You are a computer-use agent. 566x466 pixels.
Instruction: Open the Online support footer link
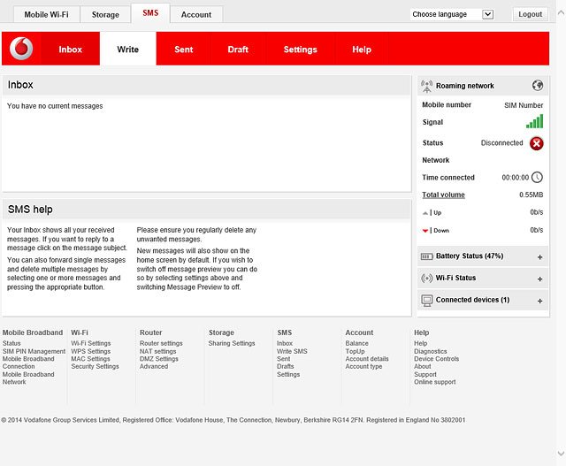click(x=434, y=382)
